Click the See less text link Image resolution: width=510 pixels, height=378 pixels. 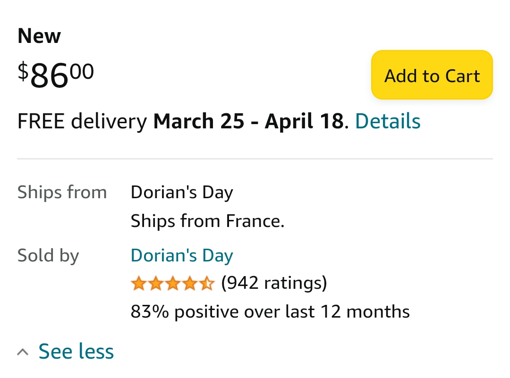76,352
